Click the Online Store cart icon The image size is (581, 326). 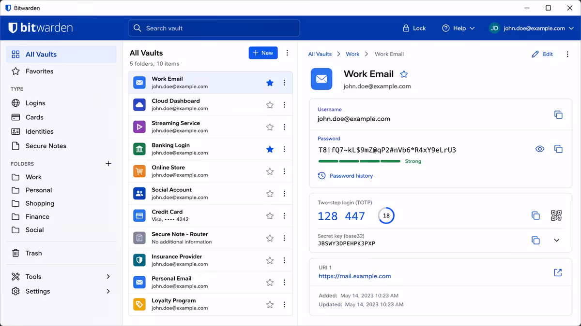tap(139, 171)
